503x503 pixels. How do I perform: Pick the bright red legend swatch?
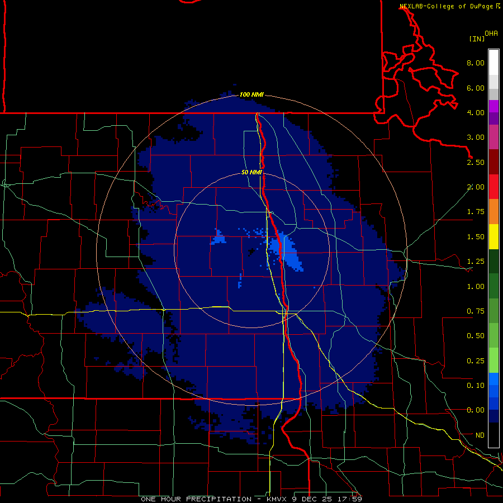[x=493, y=187]
